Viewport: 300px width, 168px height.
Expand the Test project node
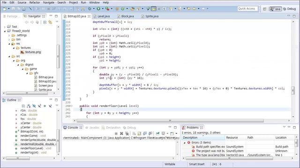point(5,27)
